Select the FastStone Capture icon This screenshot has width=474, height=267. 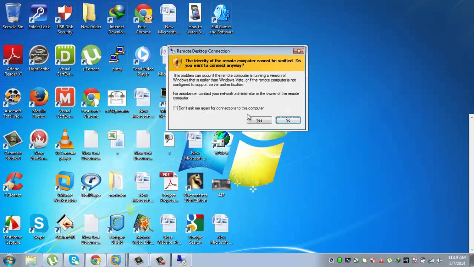point(13,229)
